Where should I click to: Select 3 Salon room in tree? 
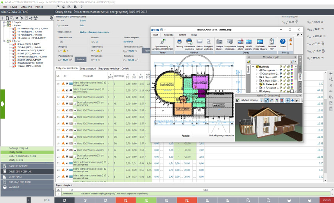pos(29,60)
